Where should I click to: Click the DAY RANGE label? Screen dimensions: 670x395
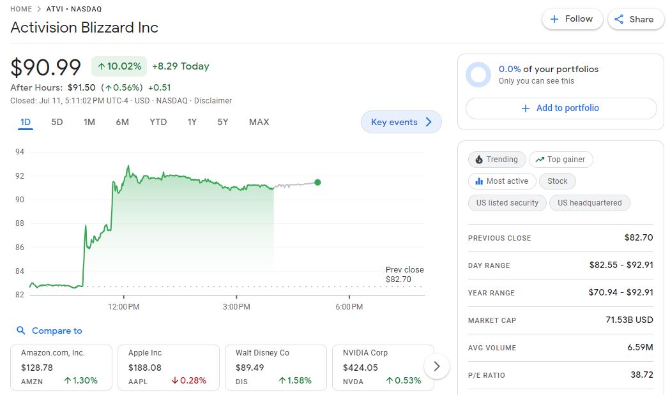click(x=489, y=265)
